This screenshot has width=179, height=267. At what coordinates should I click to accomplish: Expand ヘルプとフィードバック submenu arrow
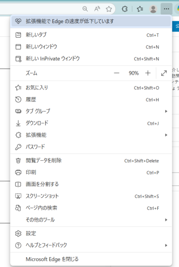click(166, 245)
